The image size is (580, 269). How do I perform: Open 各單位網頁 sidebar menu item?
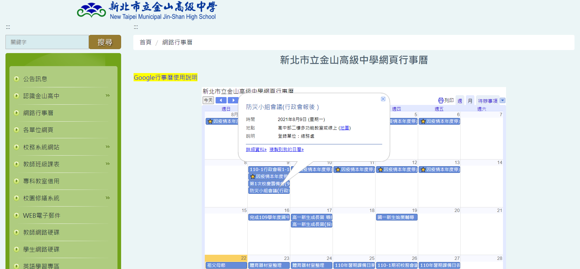click(x=38, y=130)
